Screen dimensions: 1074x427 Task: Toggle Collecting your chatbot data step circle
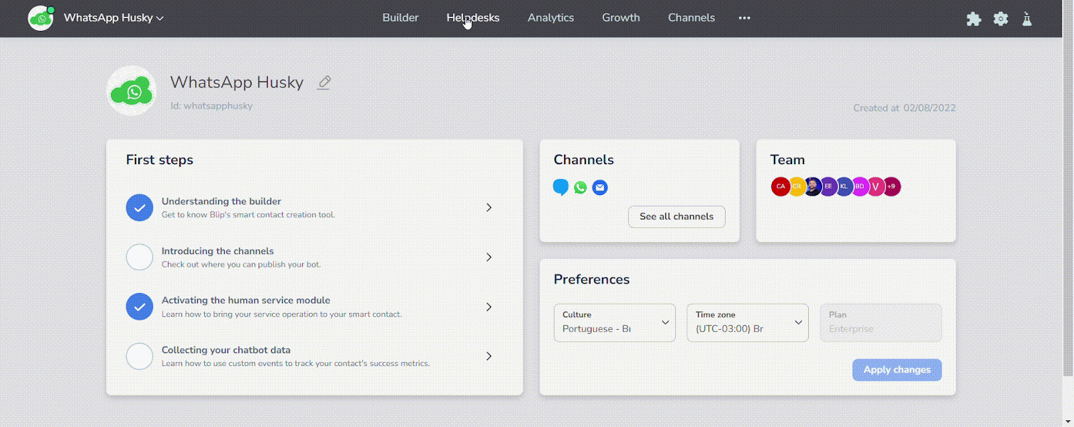point(140,357)
